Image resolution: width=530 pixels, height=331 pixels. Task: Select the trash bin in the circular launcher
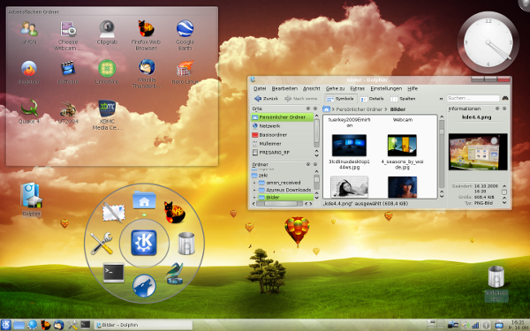186,244
